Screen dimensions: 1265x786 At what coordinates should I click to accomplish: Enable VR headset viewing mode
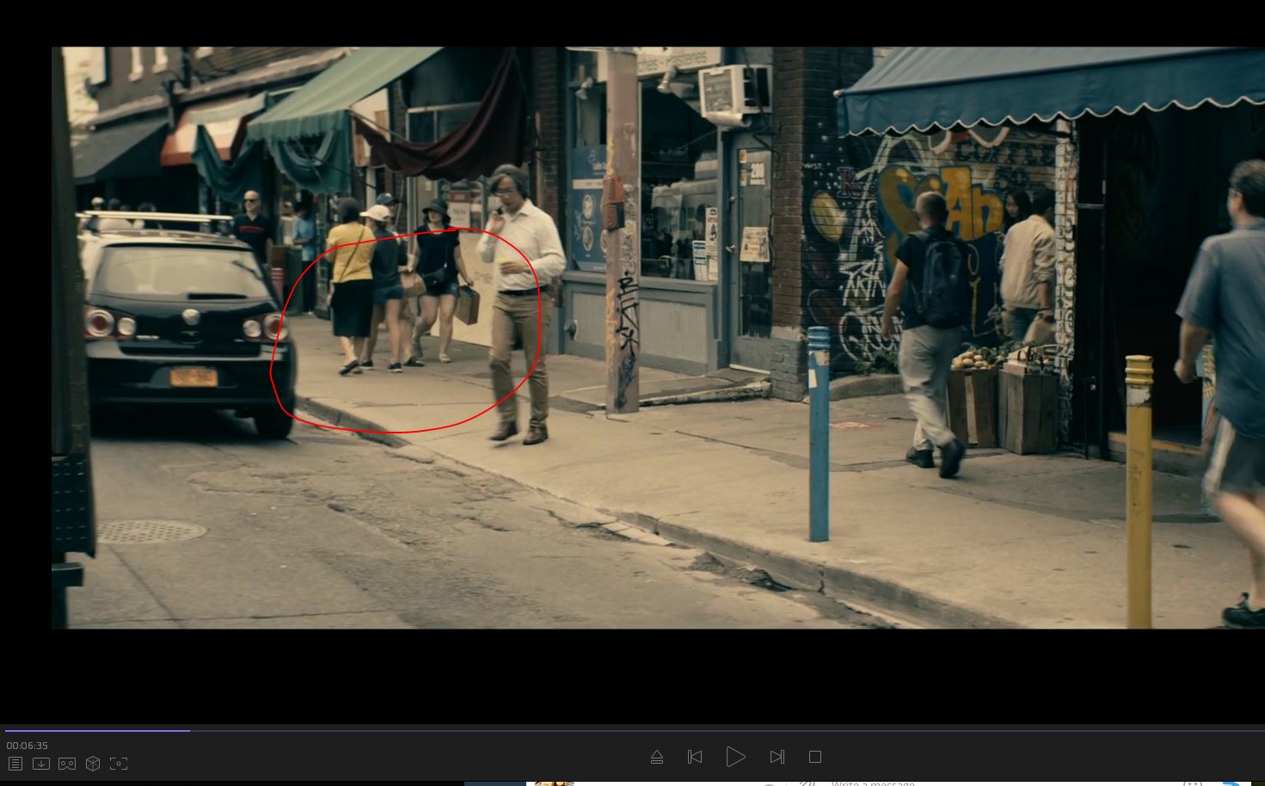click(x=67, y=764)
